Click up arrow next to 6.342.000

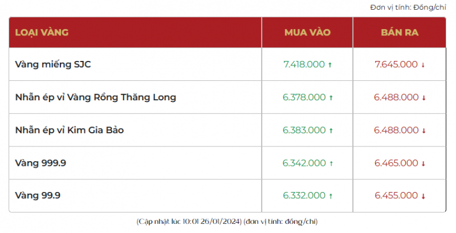(330, 164)
